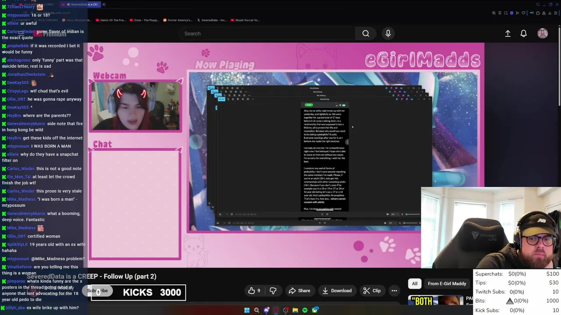
Task: Click the Clip scissors button
Action: click(372, 290)
